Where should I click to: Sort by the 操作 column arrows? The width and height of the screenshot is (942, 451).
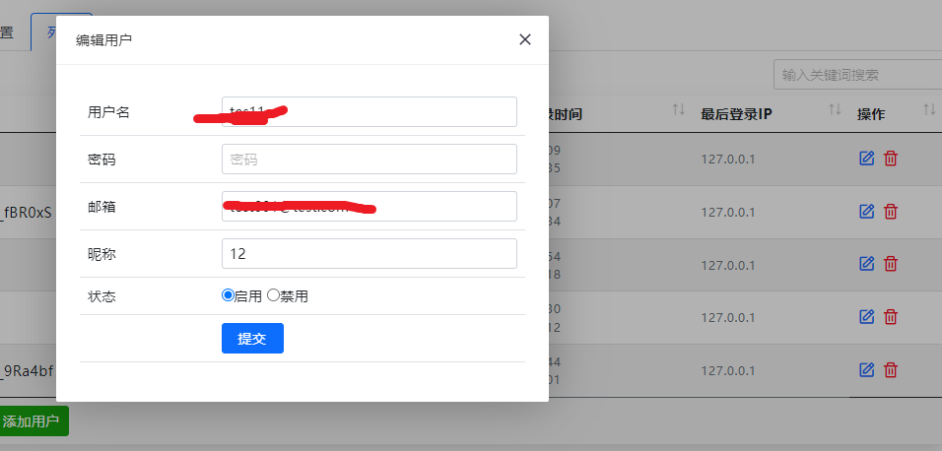point(929,109)
